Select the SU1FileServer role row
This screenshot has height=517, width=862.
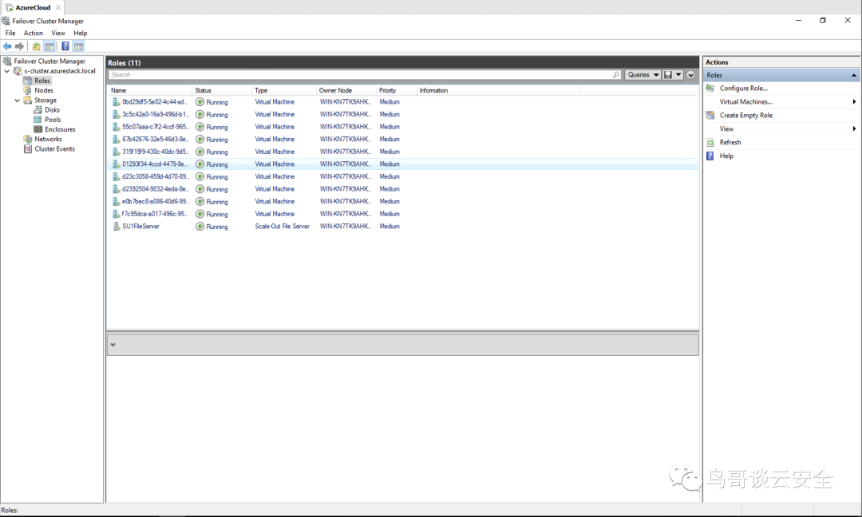(x=402, y=227)
